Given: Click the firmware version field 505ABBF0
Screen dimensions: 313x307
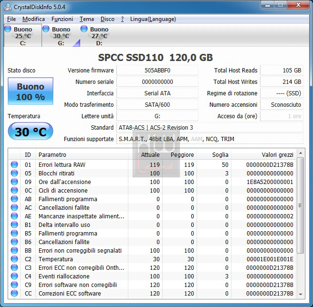Looking at the screenshot, I should coord(157,71).
